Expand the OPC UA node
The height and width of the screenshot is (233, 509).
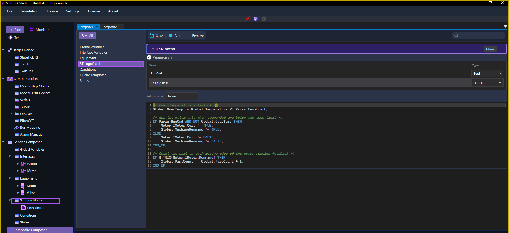[11, 114]
